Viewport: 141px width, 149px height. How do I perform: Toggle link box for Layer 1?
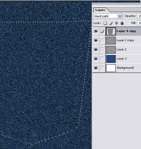point(102,59)
